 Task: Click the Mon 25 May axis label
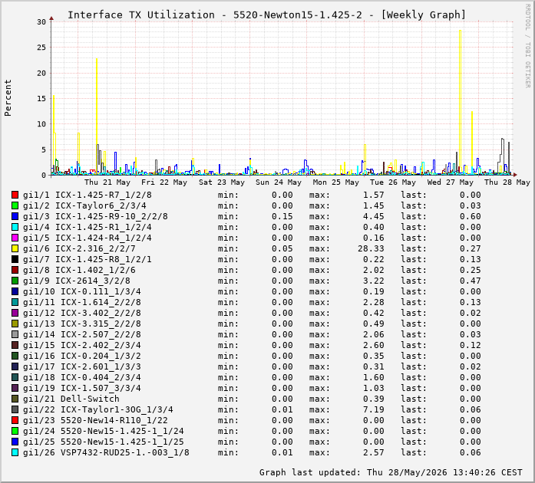pos(336,182)
